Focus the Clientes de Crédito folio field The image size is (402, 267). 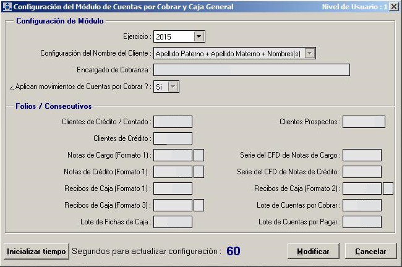(x=173, y=138)
